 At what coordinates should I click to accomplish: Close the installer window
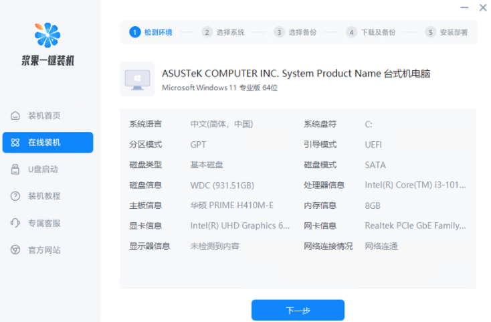(483, 7)
